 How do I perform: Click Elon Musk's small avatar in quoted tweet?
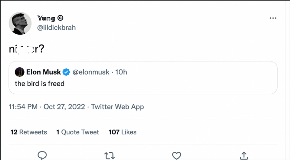tap(20, 72)
